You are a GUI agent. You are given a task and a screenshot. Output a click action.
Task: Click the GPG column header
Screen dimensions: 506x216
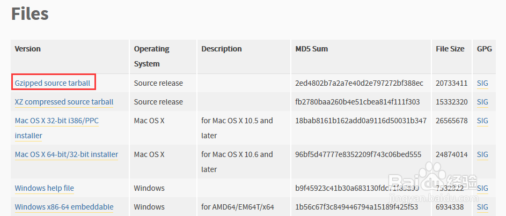[x=485, y=49]
